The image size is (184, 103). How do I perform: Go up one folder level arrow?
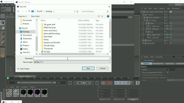[29, 11]
